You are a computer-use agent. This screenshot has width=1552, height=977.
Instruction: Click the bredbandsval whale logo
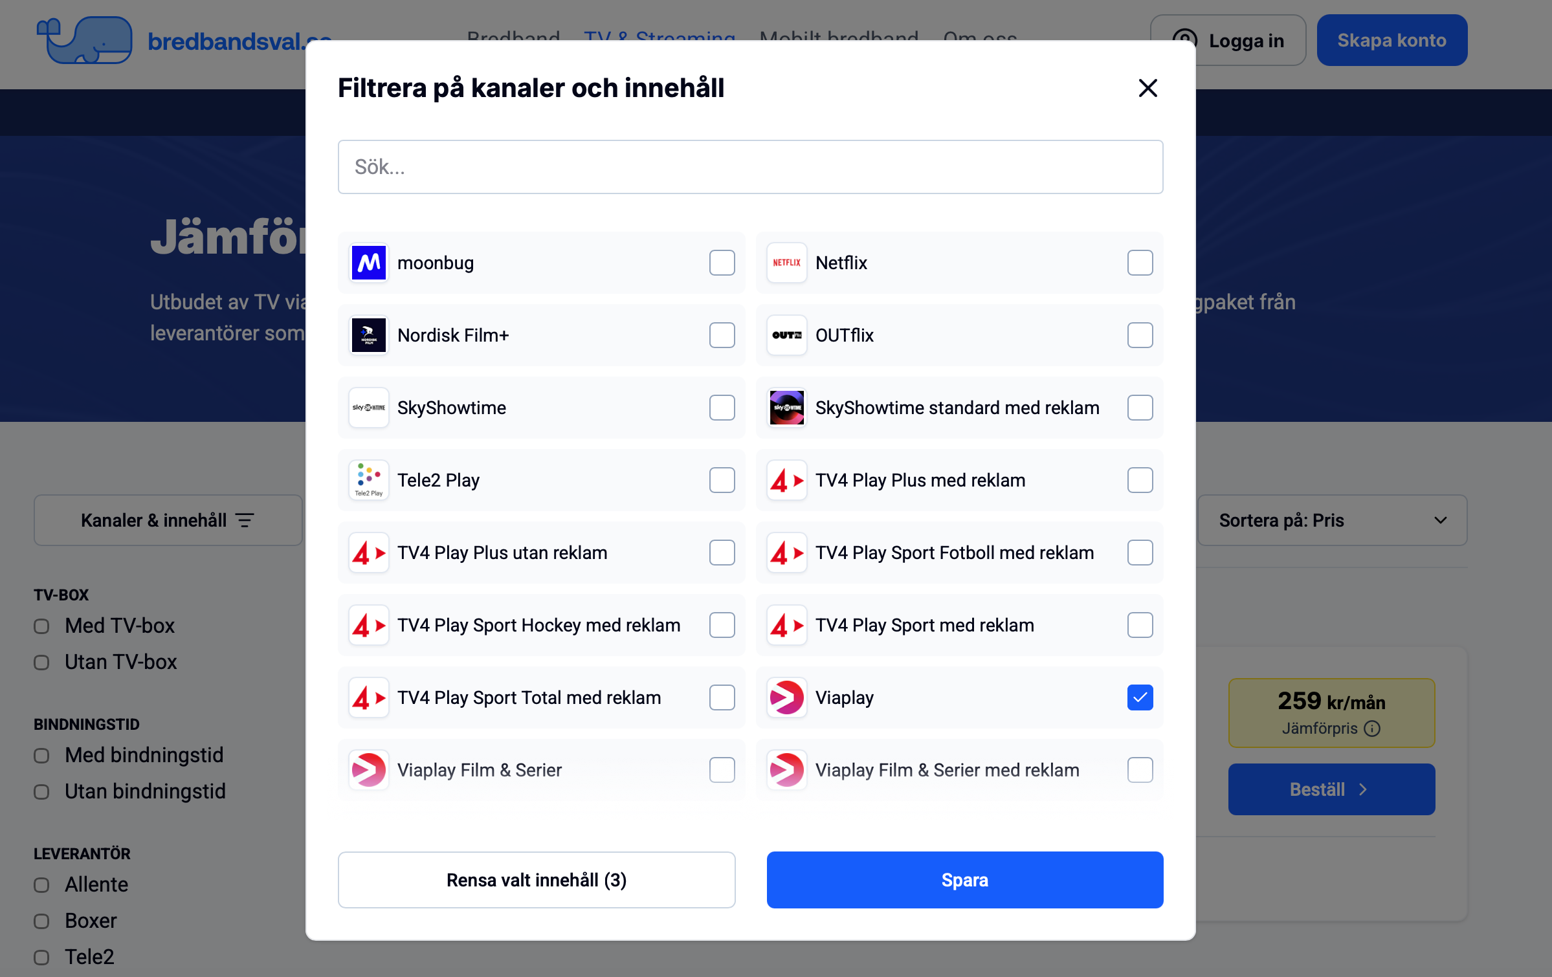pyautogui.click(x=85, y=40)
